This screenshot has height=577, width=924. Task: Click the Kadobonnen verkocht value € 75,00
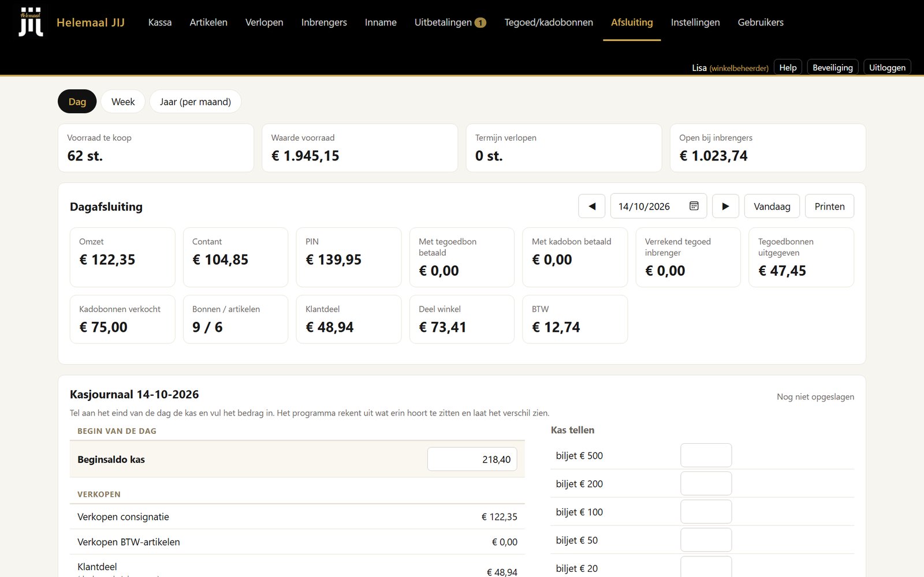coord(103,327)
